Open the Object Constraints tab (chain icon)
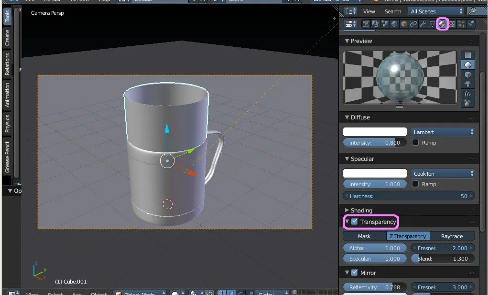The image size is (488, 295). coord(413,24)
